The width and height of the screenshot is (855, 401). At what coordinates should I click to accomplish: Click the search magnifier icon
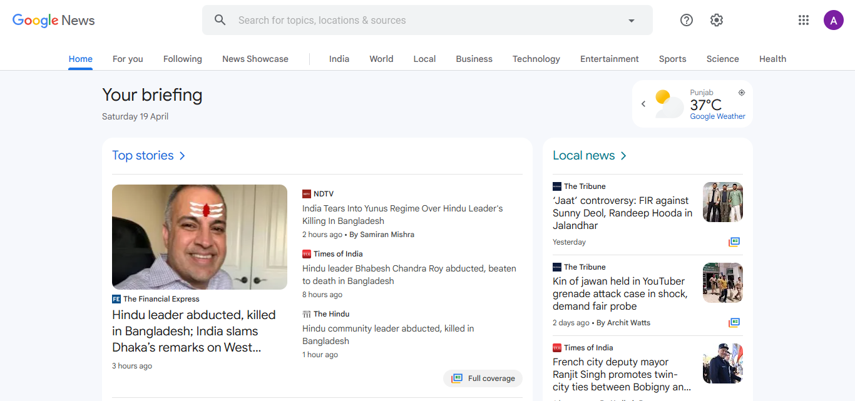coord(220,20)
